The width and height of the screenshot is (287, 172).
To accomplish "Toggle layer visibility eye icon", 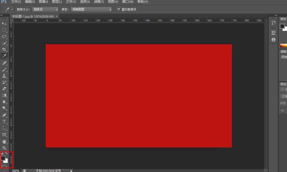I will [x=282, y=111].
